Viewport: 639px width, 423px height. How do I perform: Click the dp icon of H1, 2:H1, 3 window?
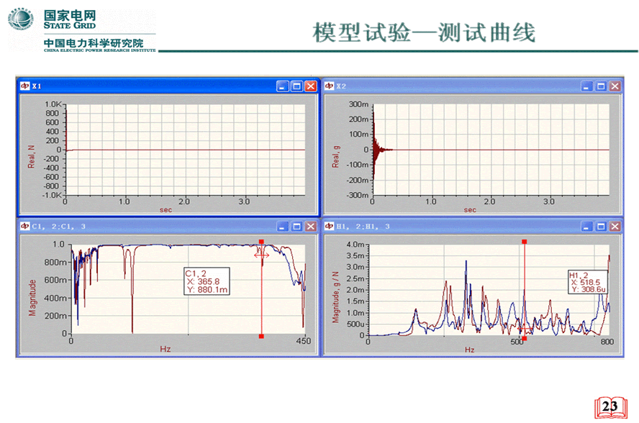point(330,226)
